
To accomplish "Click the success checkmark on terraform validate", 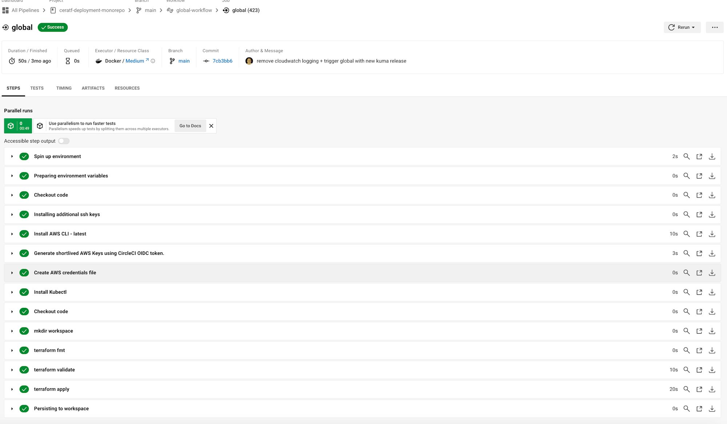I will pyautogui.click(x=24, y=370).
